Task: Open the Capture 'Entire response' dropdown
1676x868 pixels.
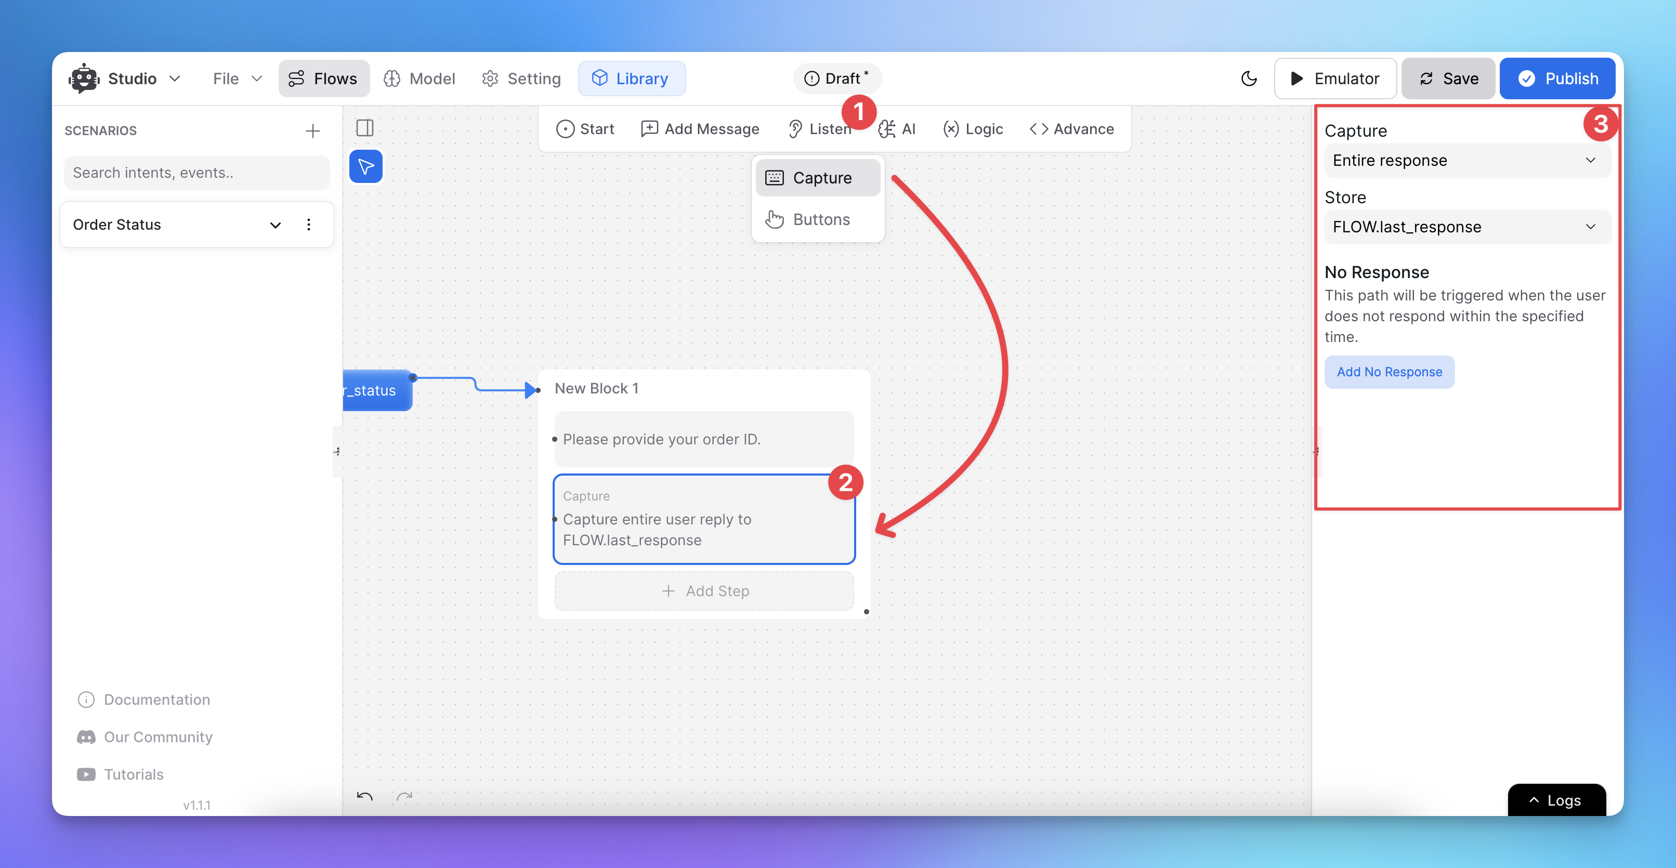Action: point(1467,160)
